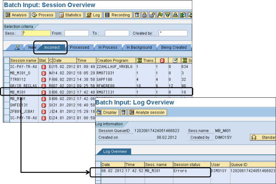Click the filter funnel icon in toolbar

pos(168,15)
